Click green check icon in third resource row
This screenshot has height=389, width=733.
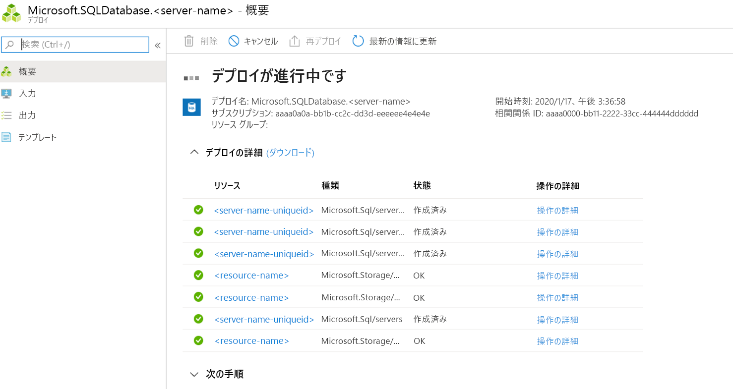tap(198, 253)
